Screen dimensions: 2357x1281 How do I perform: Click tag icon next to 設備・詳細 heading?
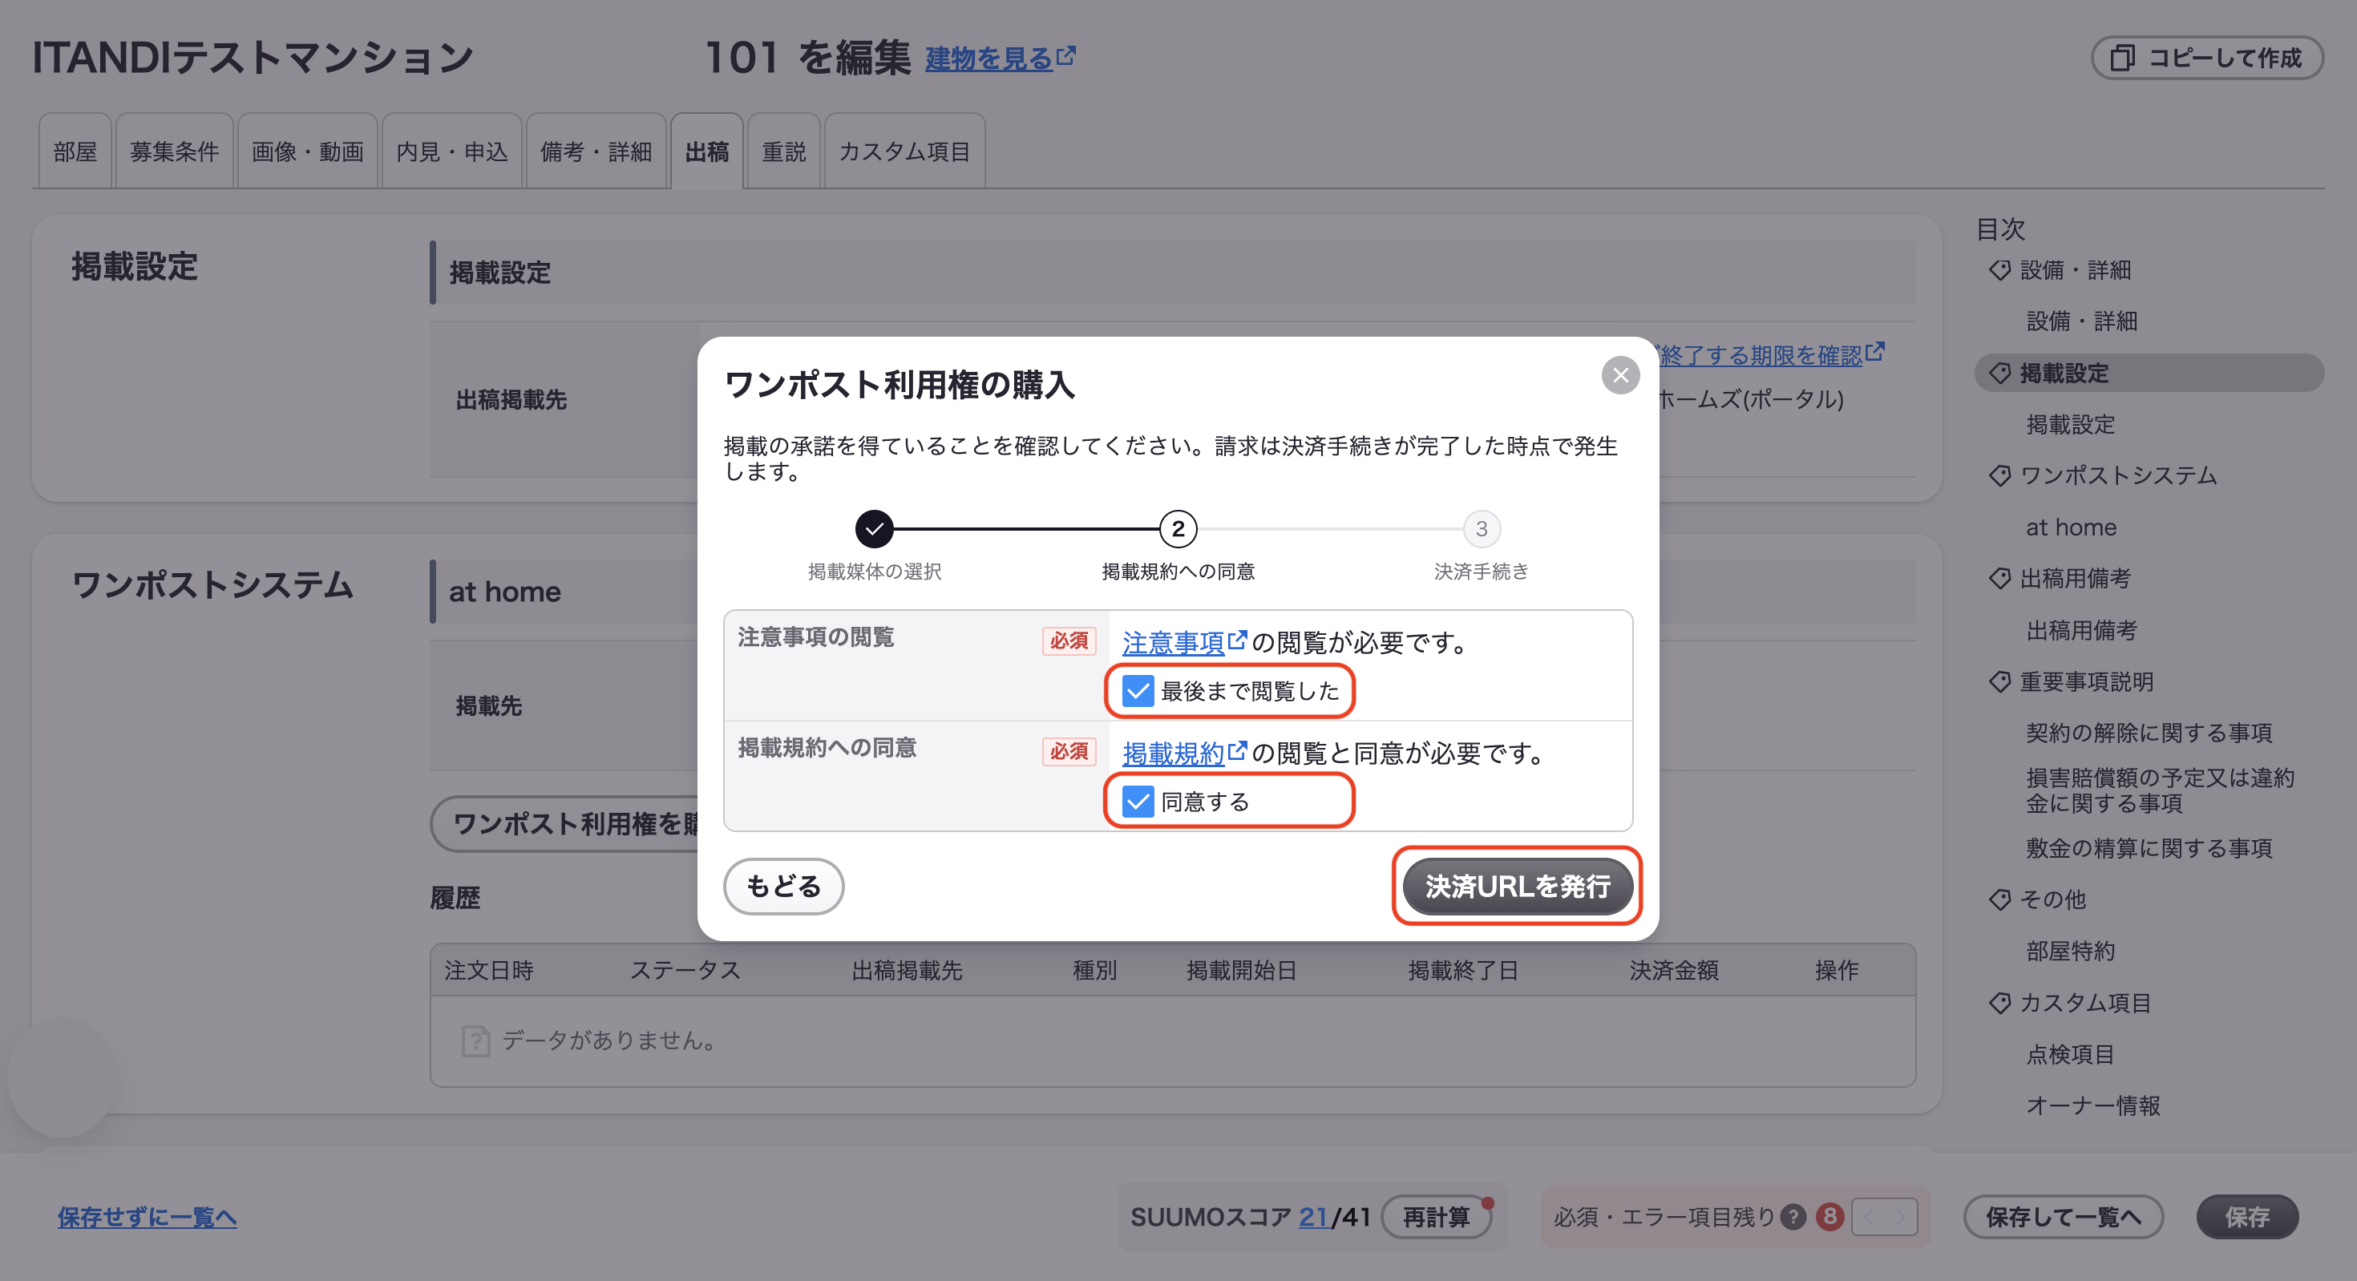(1999, 270)
